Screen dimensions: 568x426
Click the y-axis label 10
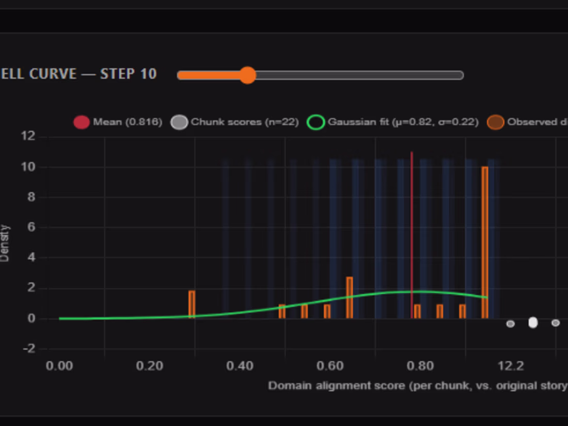point(28,167)
